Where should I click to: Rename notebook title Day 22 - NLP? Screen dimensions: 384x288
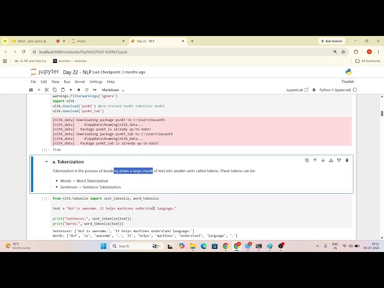tap(77, 72)
